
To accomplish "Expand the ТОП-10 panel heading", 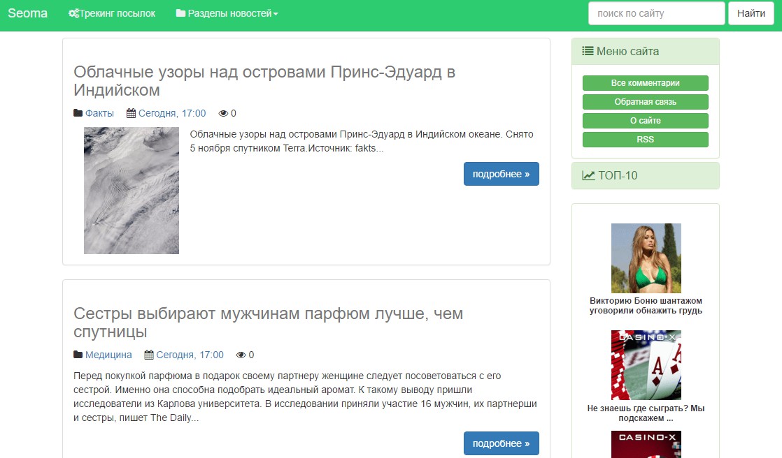I will click(646, 176).
